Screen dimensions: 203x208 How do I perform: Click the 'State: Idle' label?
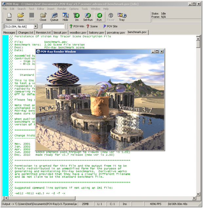[159, 13]
